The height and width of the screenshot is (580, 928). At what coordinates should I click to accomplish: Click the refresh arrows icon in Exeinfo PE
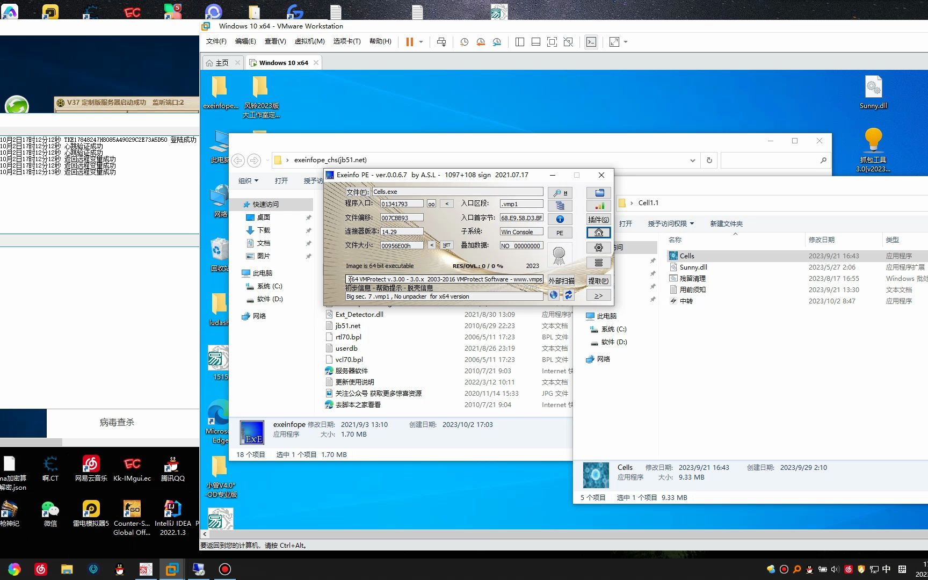tap(568, 295)
